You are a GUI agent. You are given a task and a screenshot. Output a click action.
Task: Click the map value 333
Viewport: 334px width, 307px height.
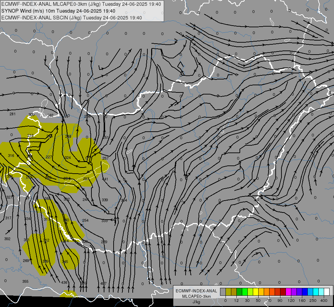(104, 221)
